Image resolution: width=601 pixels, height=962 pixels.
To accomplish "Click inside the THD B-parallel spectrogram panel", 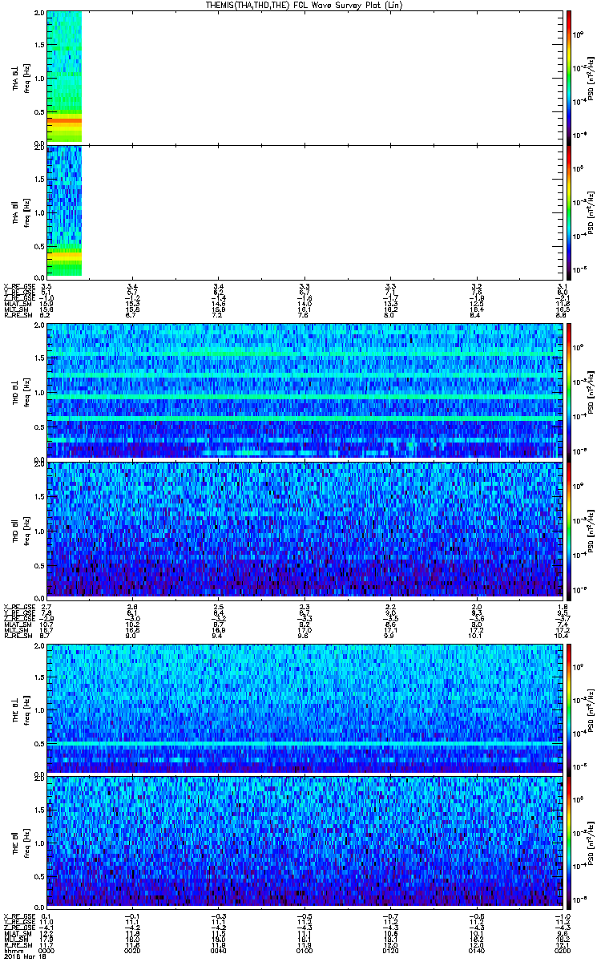I will click(x=304, y=529).
